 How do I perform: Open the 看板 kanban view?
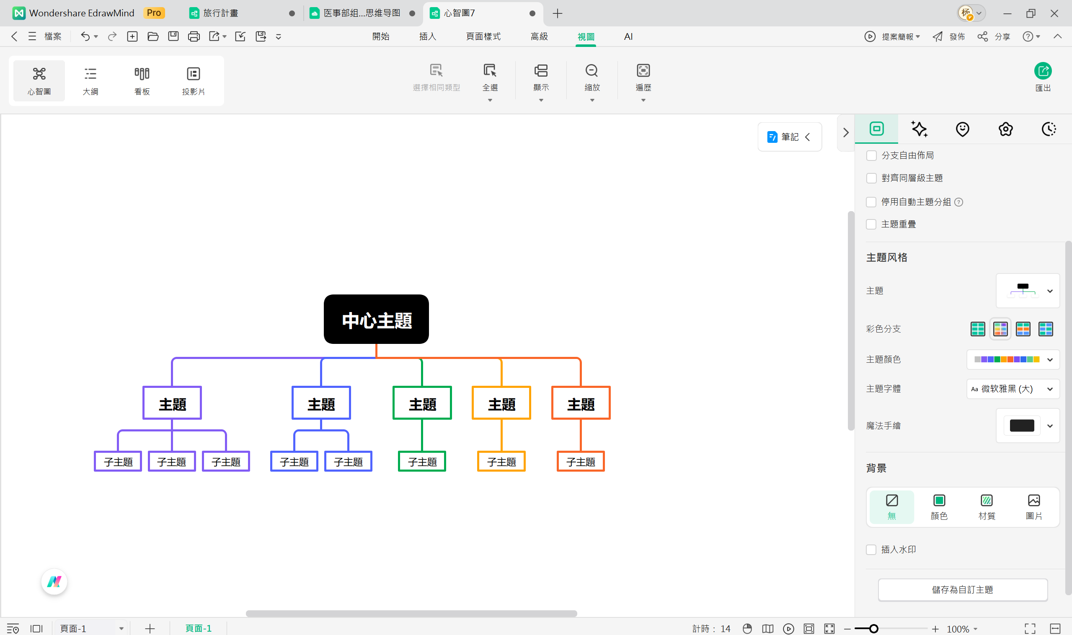(x=142, y=80)
